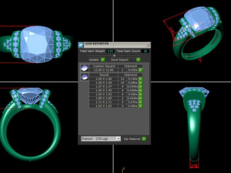
Task: Close the Gem Reporter window
Action: [x=148, y=45]
